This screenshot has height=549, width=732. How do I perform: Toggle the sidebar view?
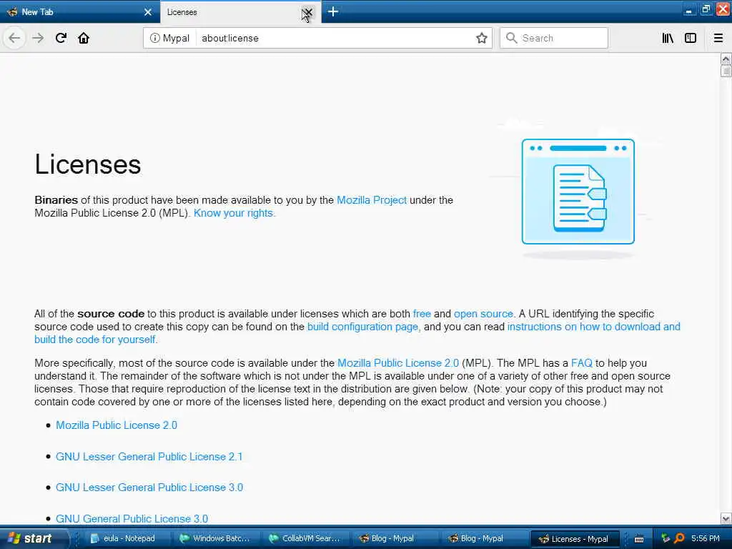[691, 38]
